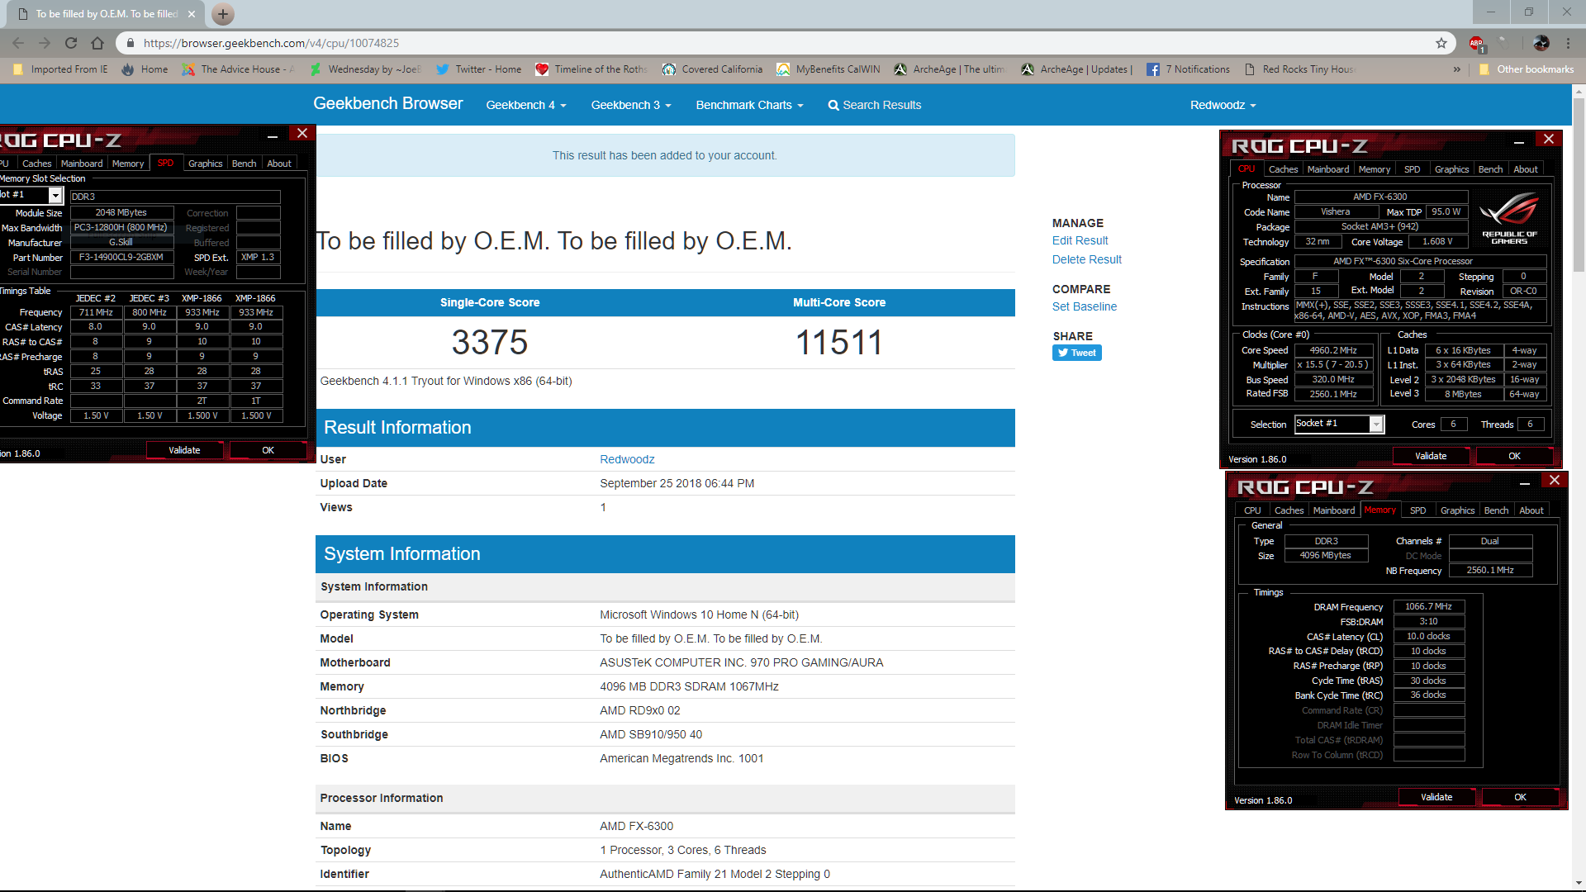This screenshot has height=892, width=1586.
Task: Expand the Geekbench 4 dropdown menu
Action: click(x=526, y=105)
